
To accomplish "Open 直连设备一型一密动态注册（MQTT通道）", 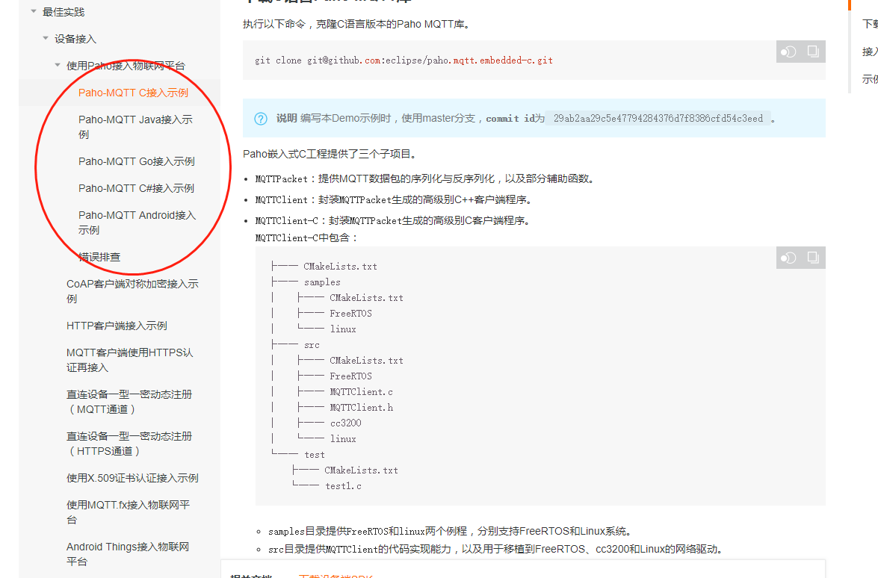I will [129, 402].
